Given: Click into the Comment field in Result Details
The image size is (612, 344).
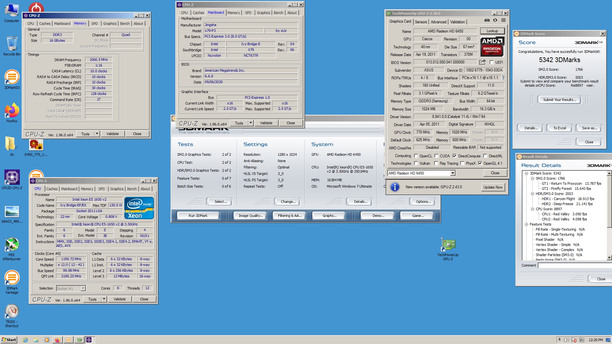Looking at the screenshot, I should (575, 265).
